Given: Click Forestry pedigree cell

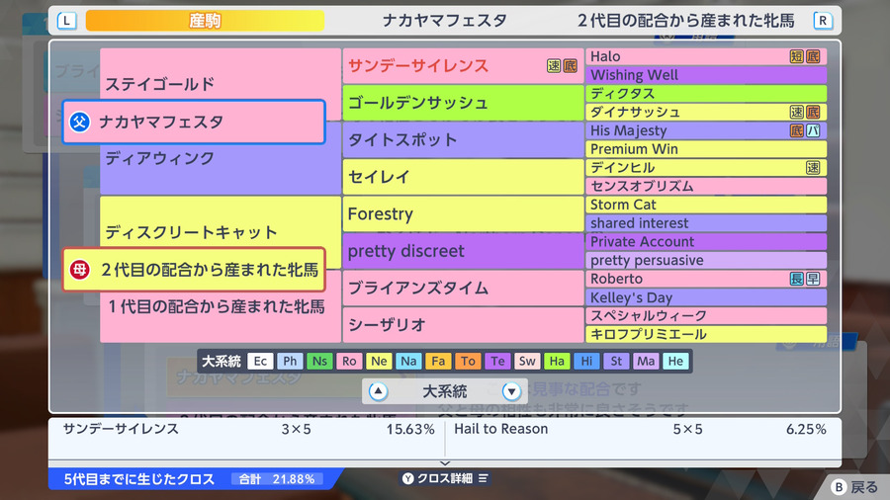Looking at the screenshot, I should (462, 213).
